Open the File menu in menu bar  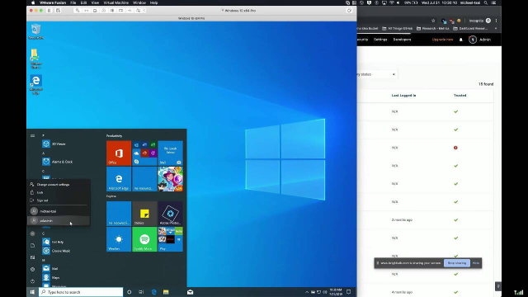coord(73,2)
